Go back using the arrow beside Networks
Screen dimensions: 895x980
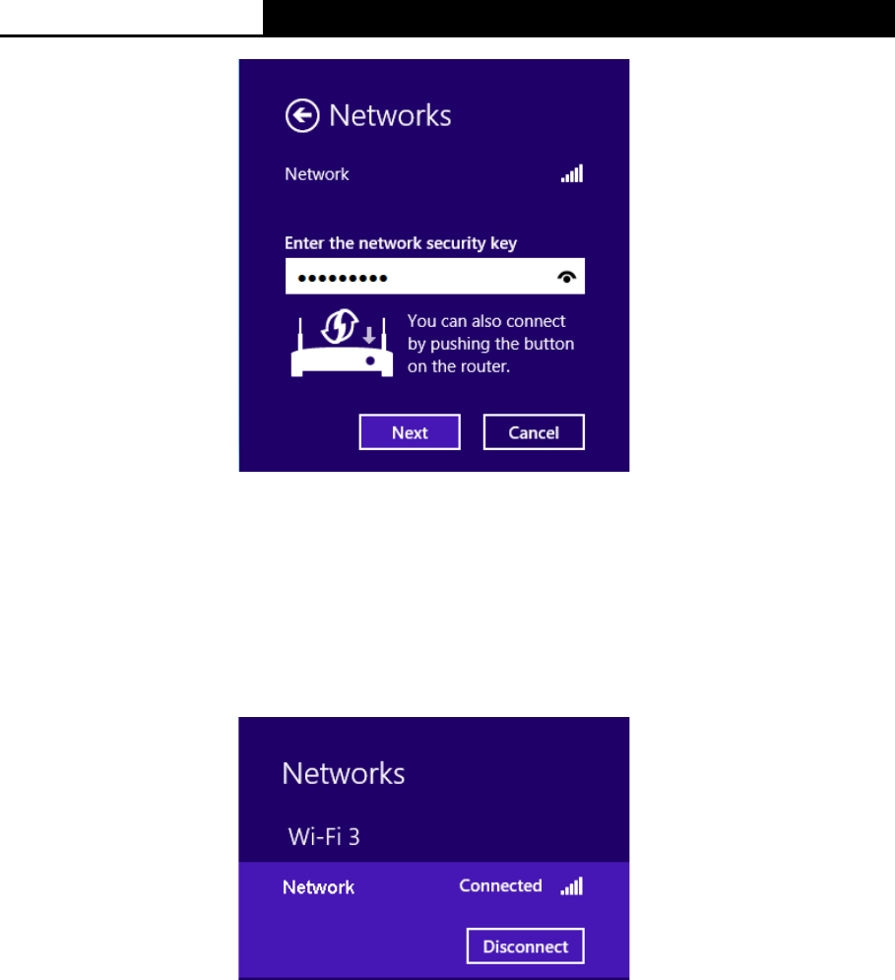(x=302, y=115)
